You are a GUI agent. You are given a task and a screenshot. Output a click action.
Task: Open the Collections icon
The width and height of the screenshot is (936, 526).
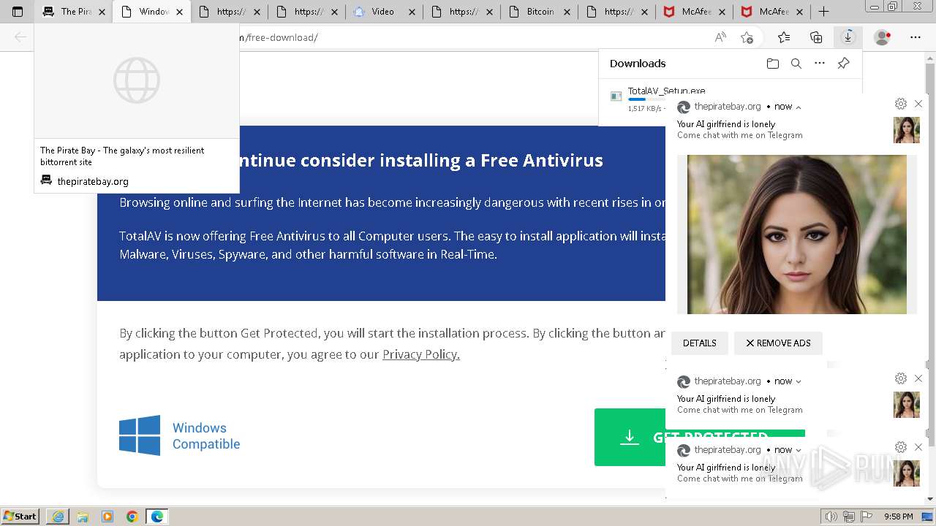816,37
